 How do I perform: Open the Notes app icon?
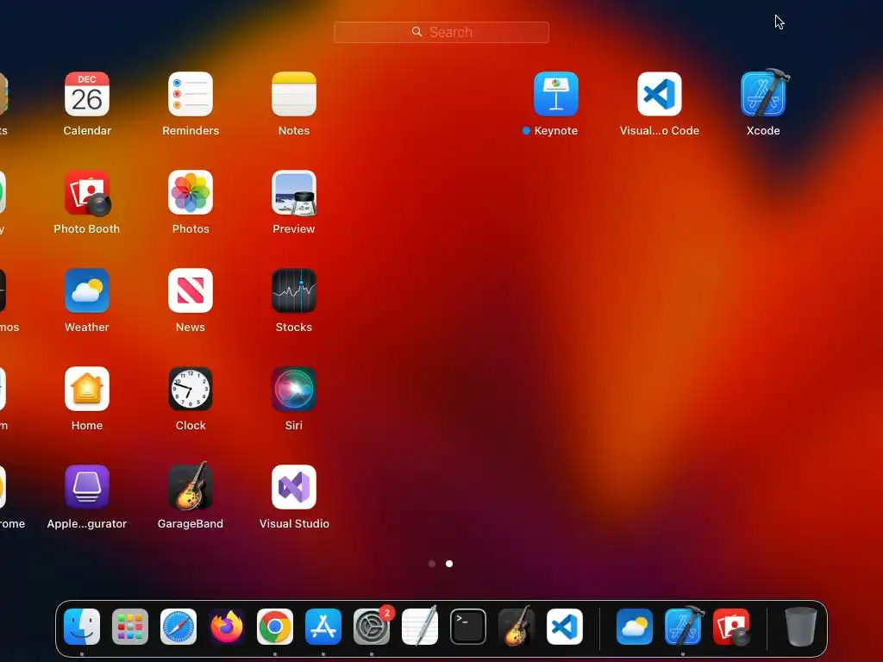(294, 94)
